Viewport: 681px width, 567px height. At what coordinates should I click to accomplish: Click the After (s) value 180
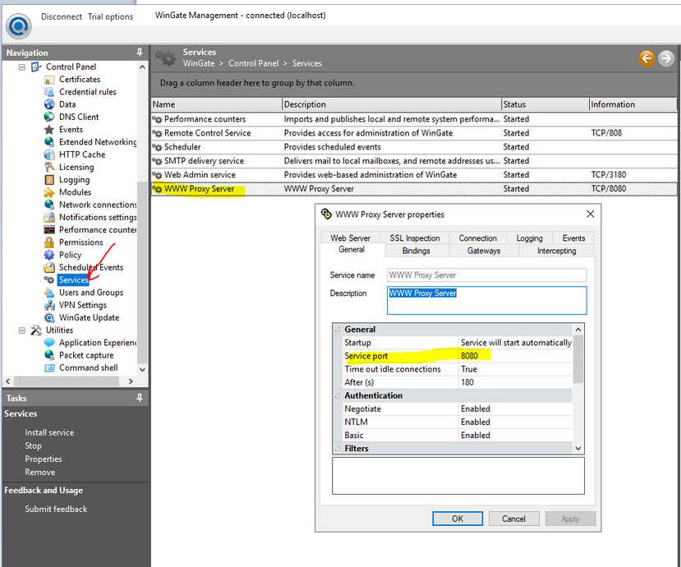tap(516, 382)
